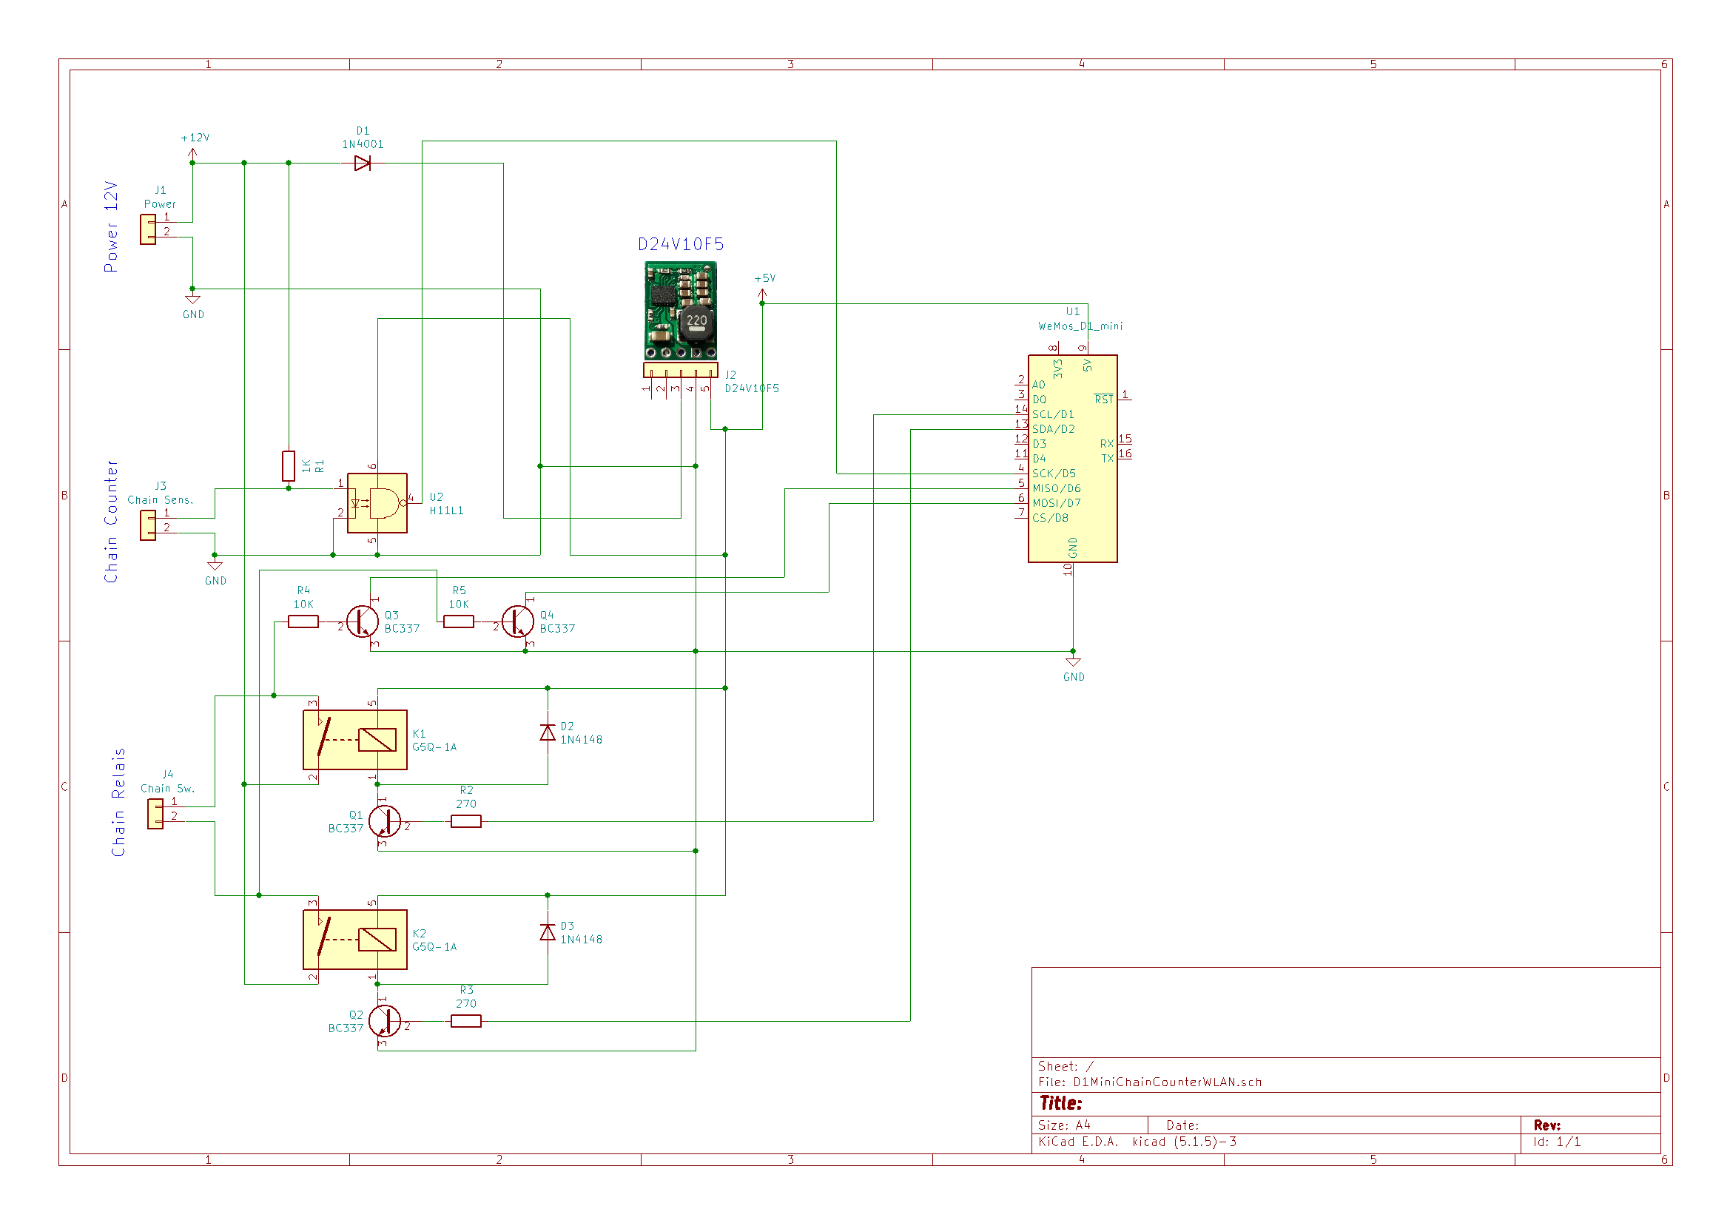Click the 'MISO/D6' pin label
Image resolution: width=1730 pixels, height=1223 pixels.
click(1057, 488)
